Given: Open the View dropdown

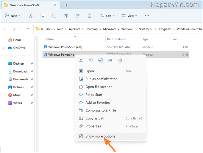Looking at the screenshot, I should pyautogui.click(x=129, y=16).
